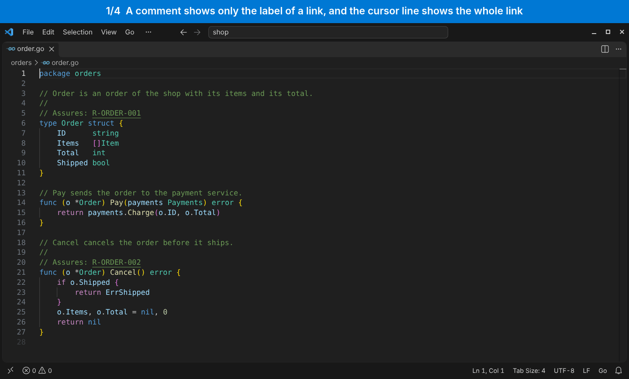Click line number 21 in gutter
The height and width of the screenshot is (379, 629).
tap(21, 273)
